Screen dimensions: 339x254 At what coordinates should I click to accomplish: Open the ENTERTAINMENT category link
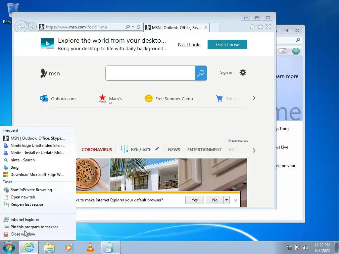[205, 149]
